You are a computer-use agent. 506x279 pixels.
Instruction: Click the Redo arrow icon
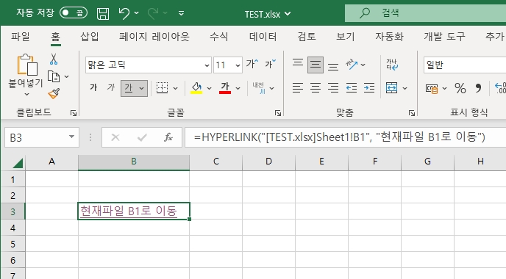coord(153,13)
